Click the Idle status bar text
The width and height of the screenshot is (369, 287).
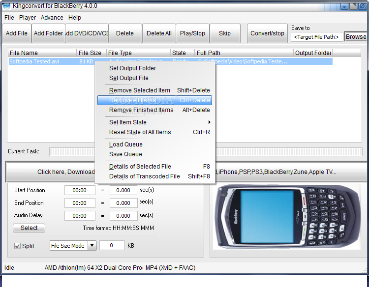tap(9, 268)
